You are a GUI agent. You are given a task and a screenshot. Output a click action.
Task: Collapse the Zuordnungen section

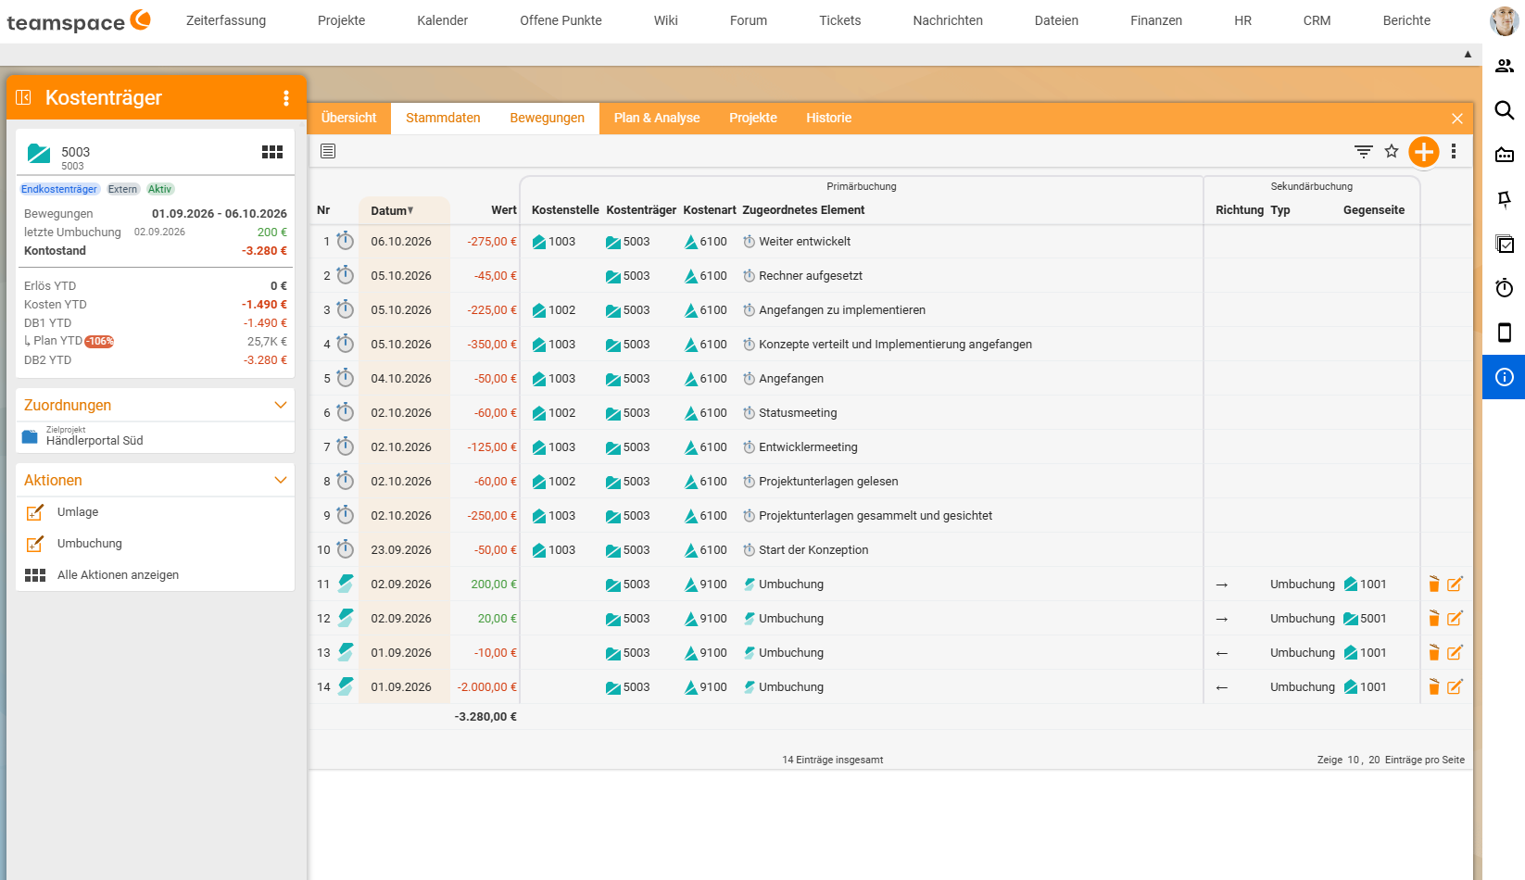[281, 405]
